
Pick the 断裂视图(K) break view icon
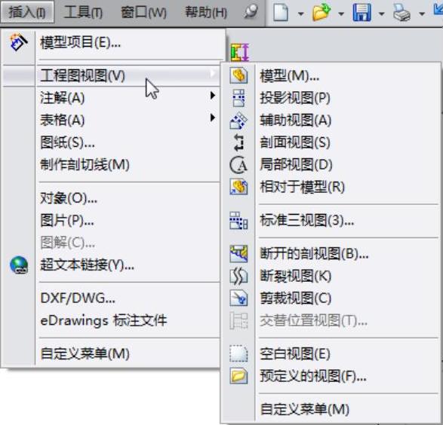click(x=238, y=276)
